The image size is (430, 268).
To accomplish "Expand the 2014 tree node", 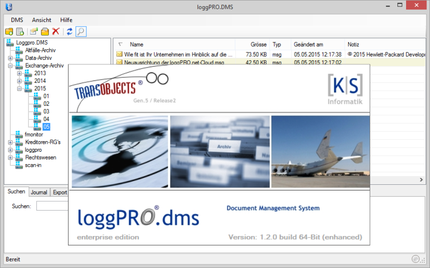I will pyautogui.click(x=19, y=81).
